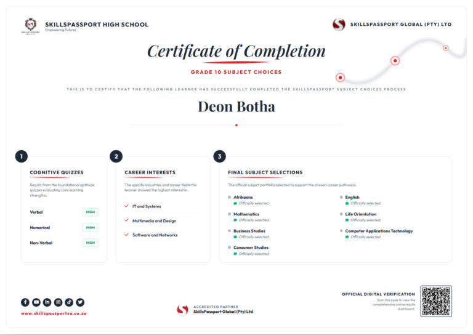Click the ACCREDITED PARTNER label
473x335 pixels.
(216, 307)
